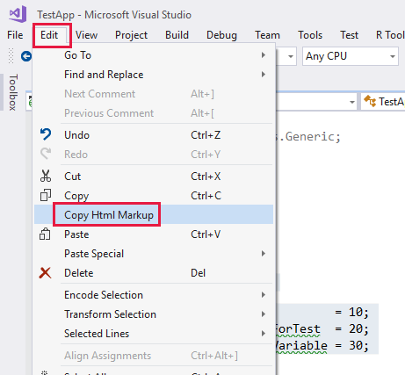Click the 'ariable = 30;' code line

point(322,345)
